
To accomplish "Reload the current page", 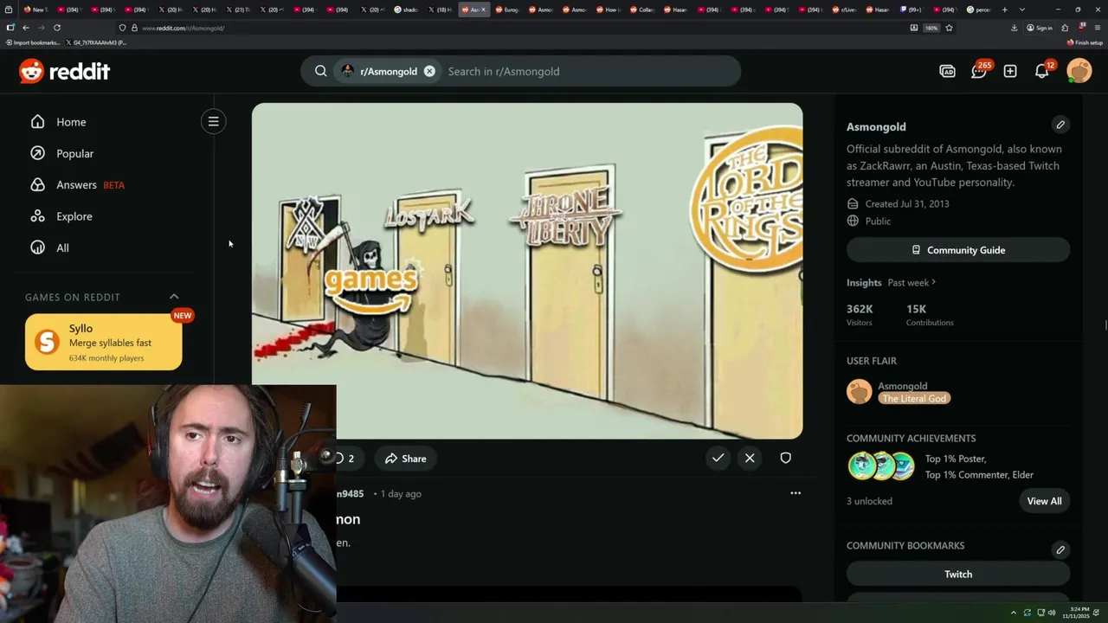I will [57, 28].
